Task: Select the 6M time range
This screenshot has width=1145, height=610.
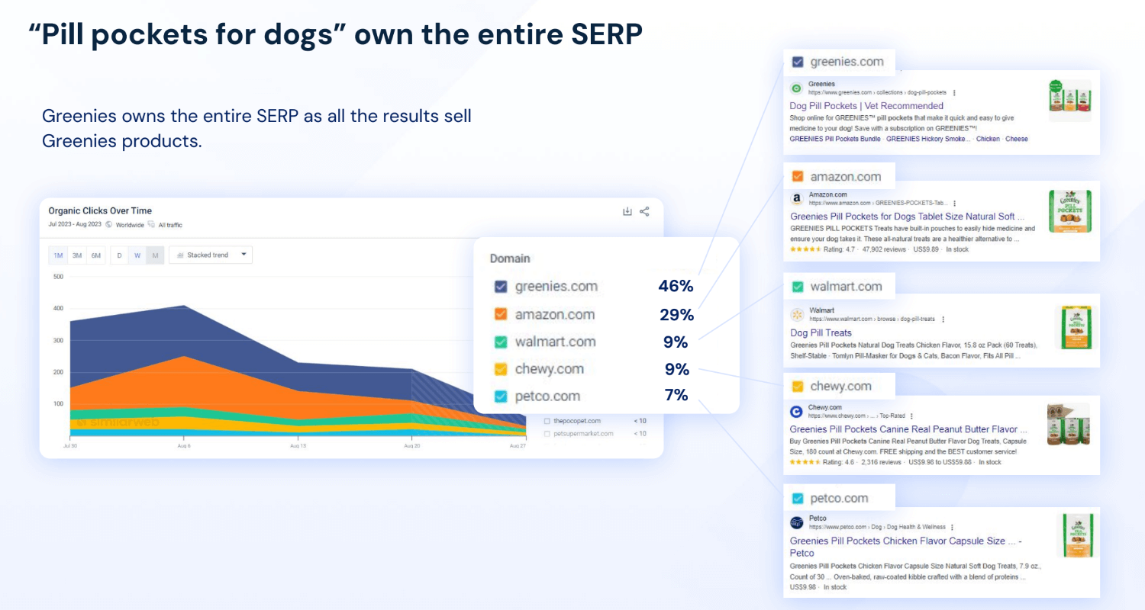Action: [96, 255]
